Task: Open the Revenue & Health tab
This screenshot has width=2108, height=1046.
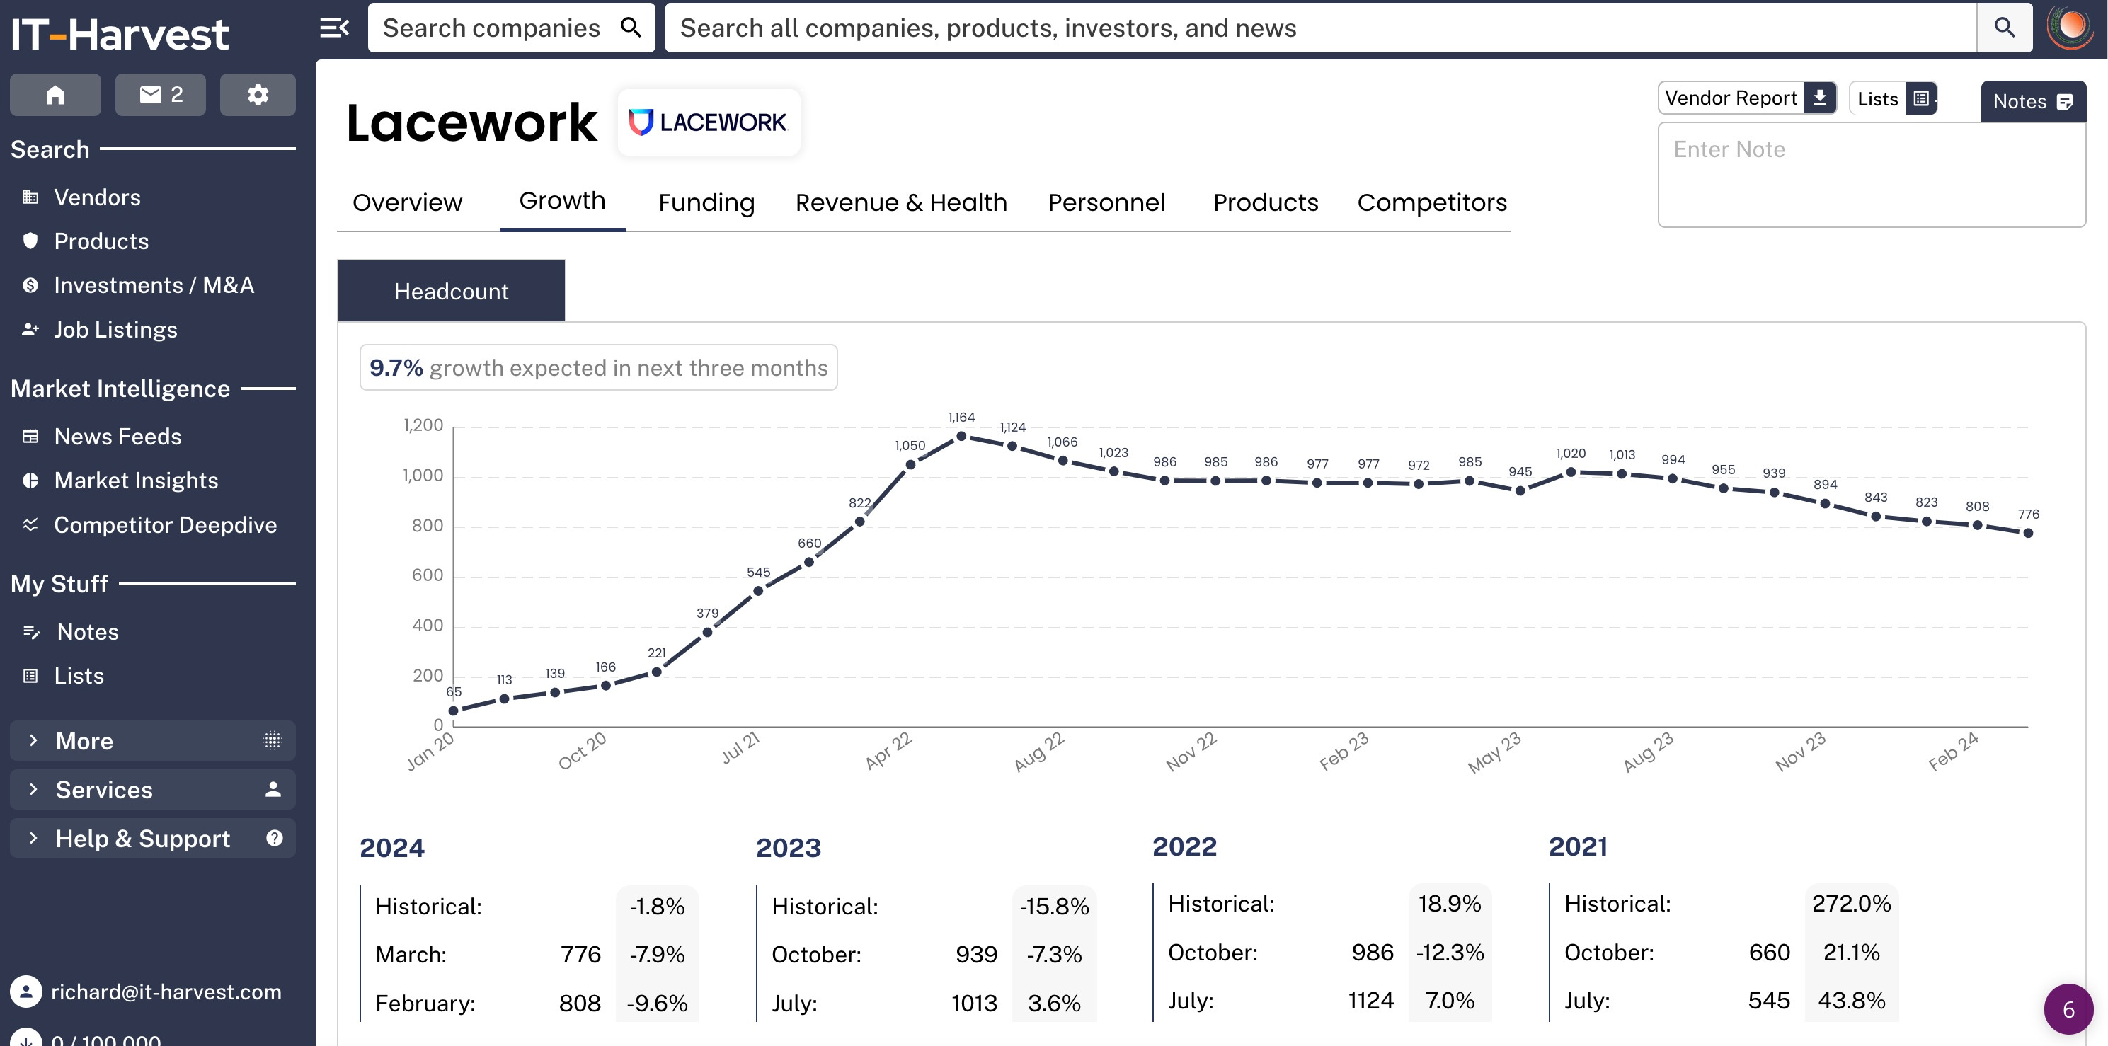Action: click(x=901, y=202)
